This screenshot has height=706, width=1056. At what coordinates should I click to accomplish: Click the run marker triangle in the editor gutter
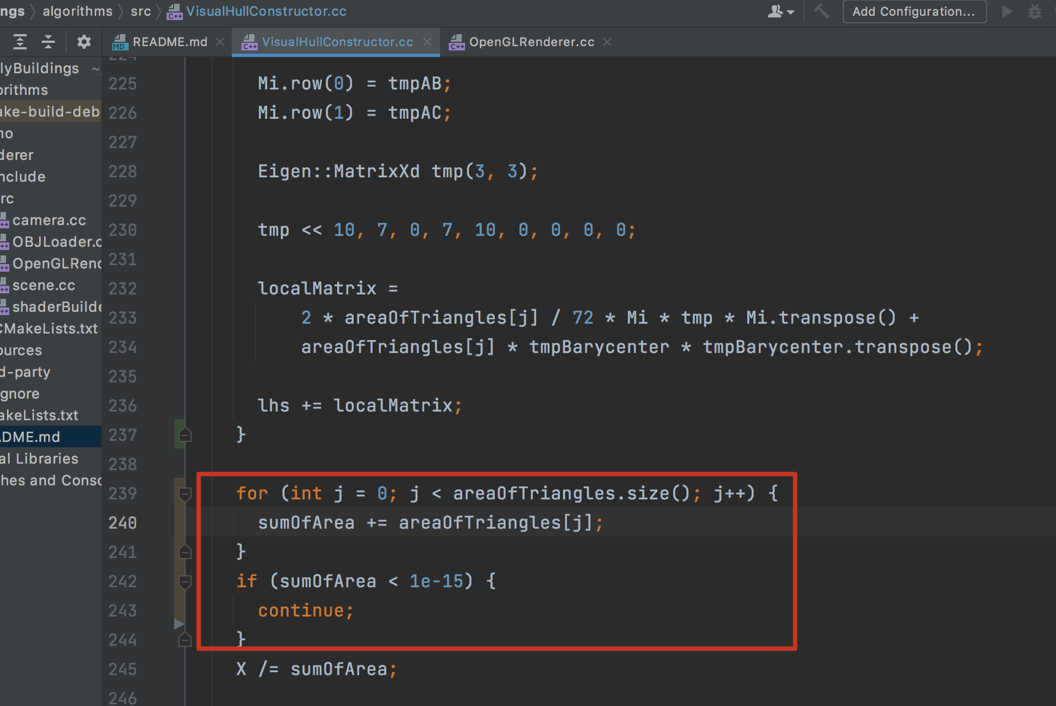click(x=179, y=624)
